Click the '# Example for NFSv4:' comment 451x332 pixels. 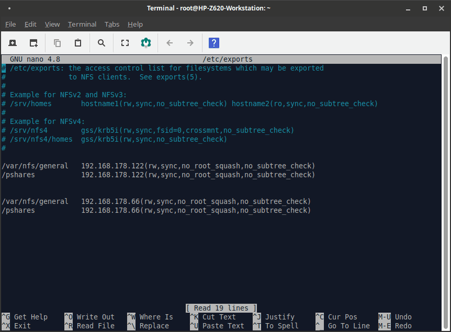click(x=43, y=121)
